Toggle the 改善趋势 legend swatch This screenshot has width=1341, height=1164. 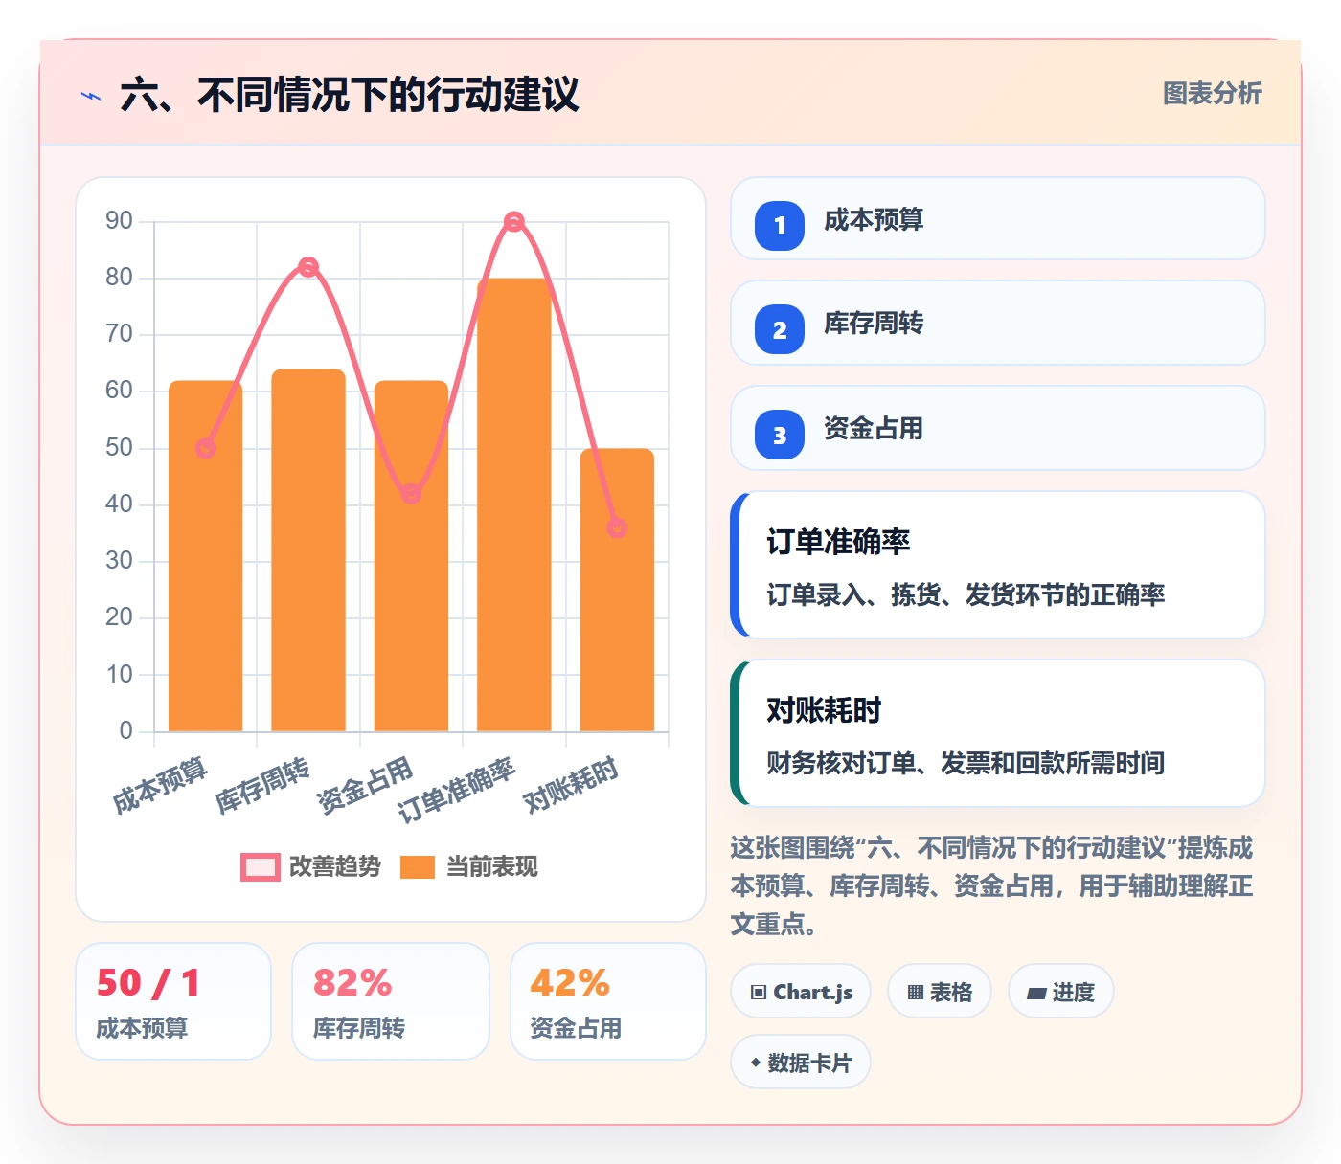click(x=261, y=866)
